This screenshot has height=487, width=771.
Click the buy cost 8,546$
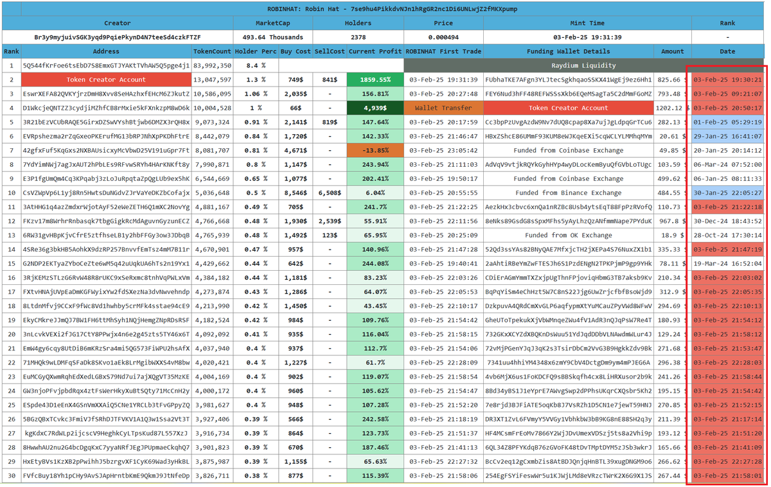click(x=296, y=192)
